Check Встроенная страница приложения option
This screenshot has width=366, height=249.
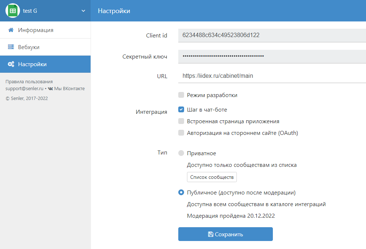(181, 121)
